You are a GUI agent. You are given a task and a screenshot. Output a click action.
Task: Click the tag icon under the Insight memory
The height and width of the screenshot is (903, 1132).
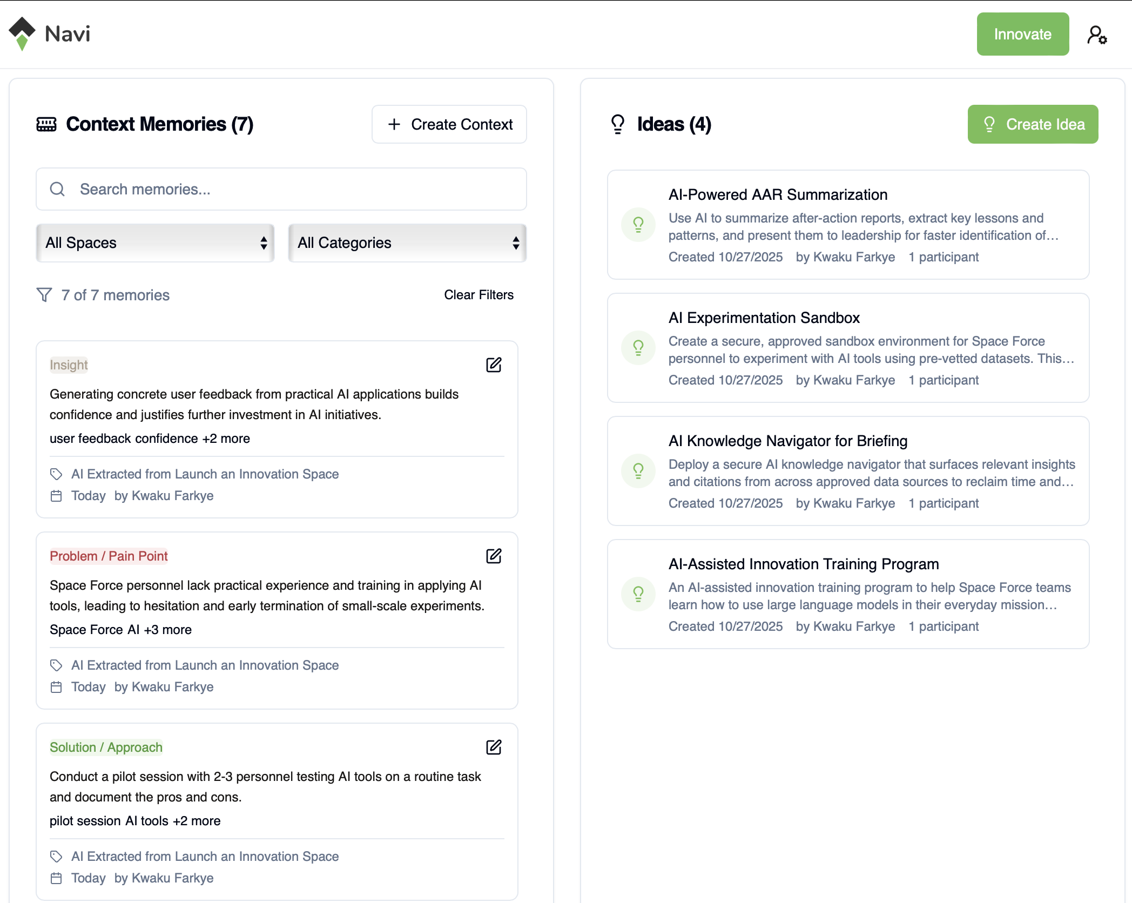point(56,474)
